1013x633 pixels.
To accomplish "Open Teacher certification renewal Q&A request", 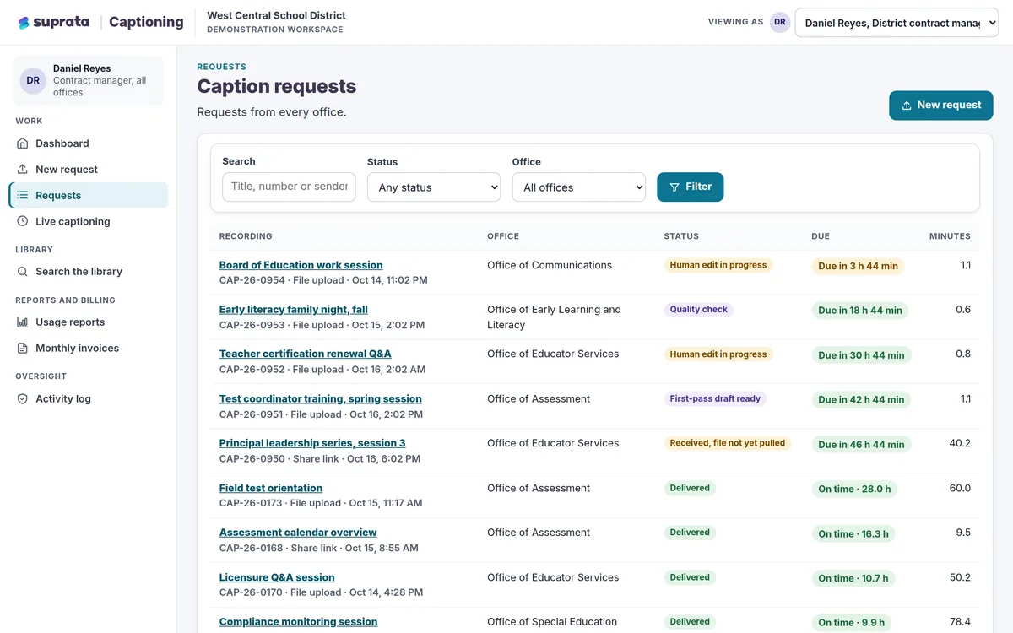I will point(305,354).
